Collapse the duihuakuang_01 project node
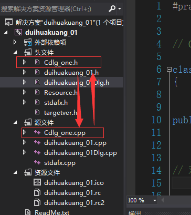Screen dimensions: 191x215 point(6,32)
